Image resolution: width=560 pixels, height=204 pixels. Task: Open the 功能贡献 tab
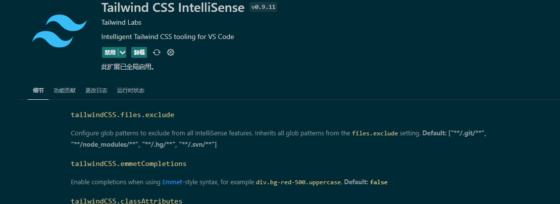(x=65, y=91)
